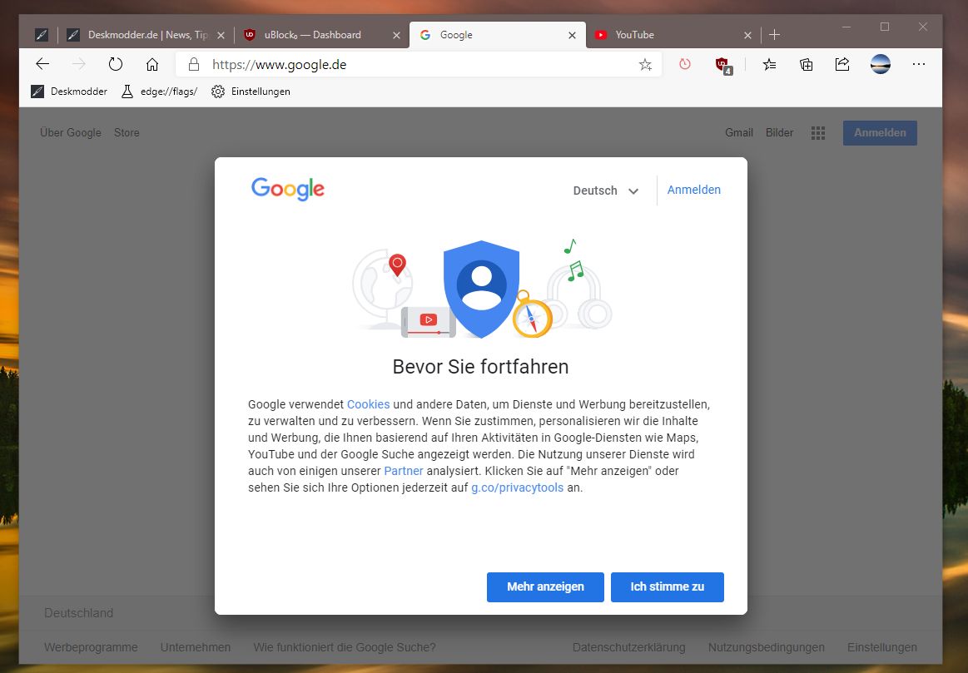This screenshot has width=968, height=673.
Task: Open Einstellungen footer link
Action: click(881, 648)
